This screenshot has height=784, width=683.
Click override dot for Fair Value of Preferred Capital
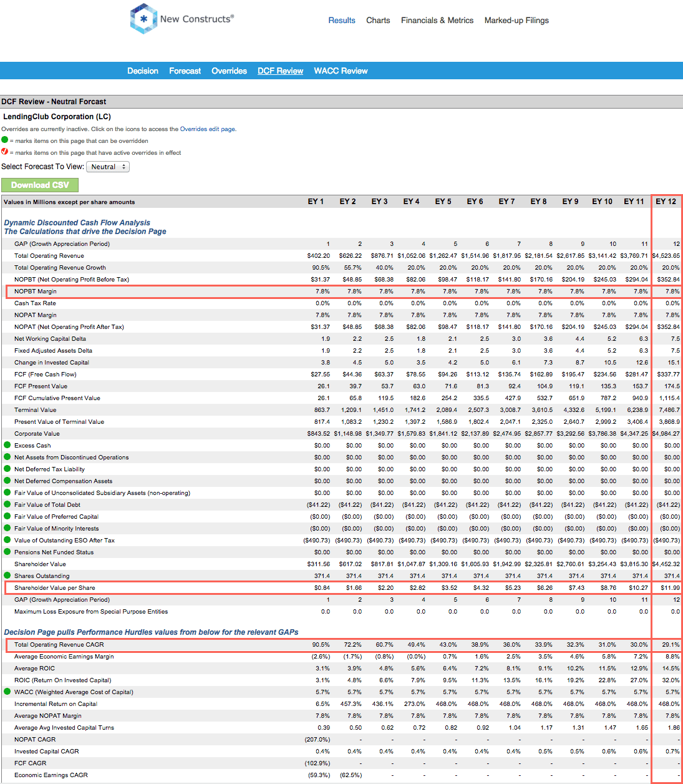7,516
